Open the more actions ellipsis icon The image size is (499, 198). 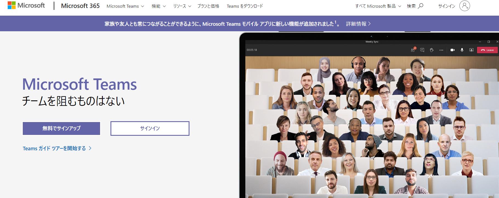tap(441, 50)
